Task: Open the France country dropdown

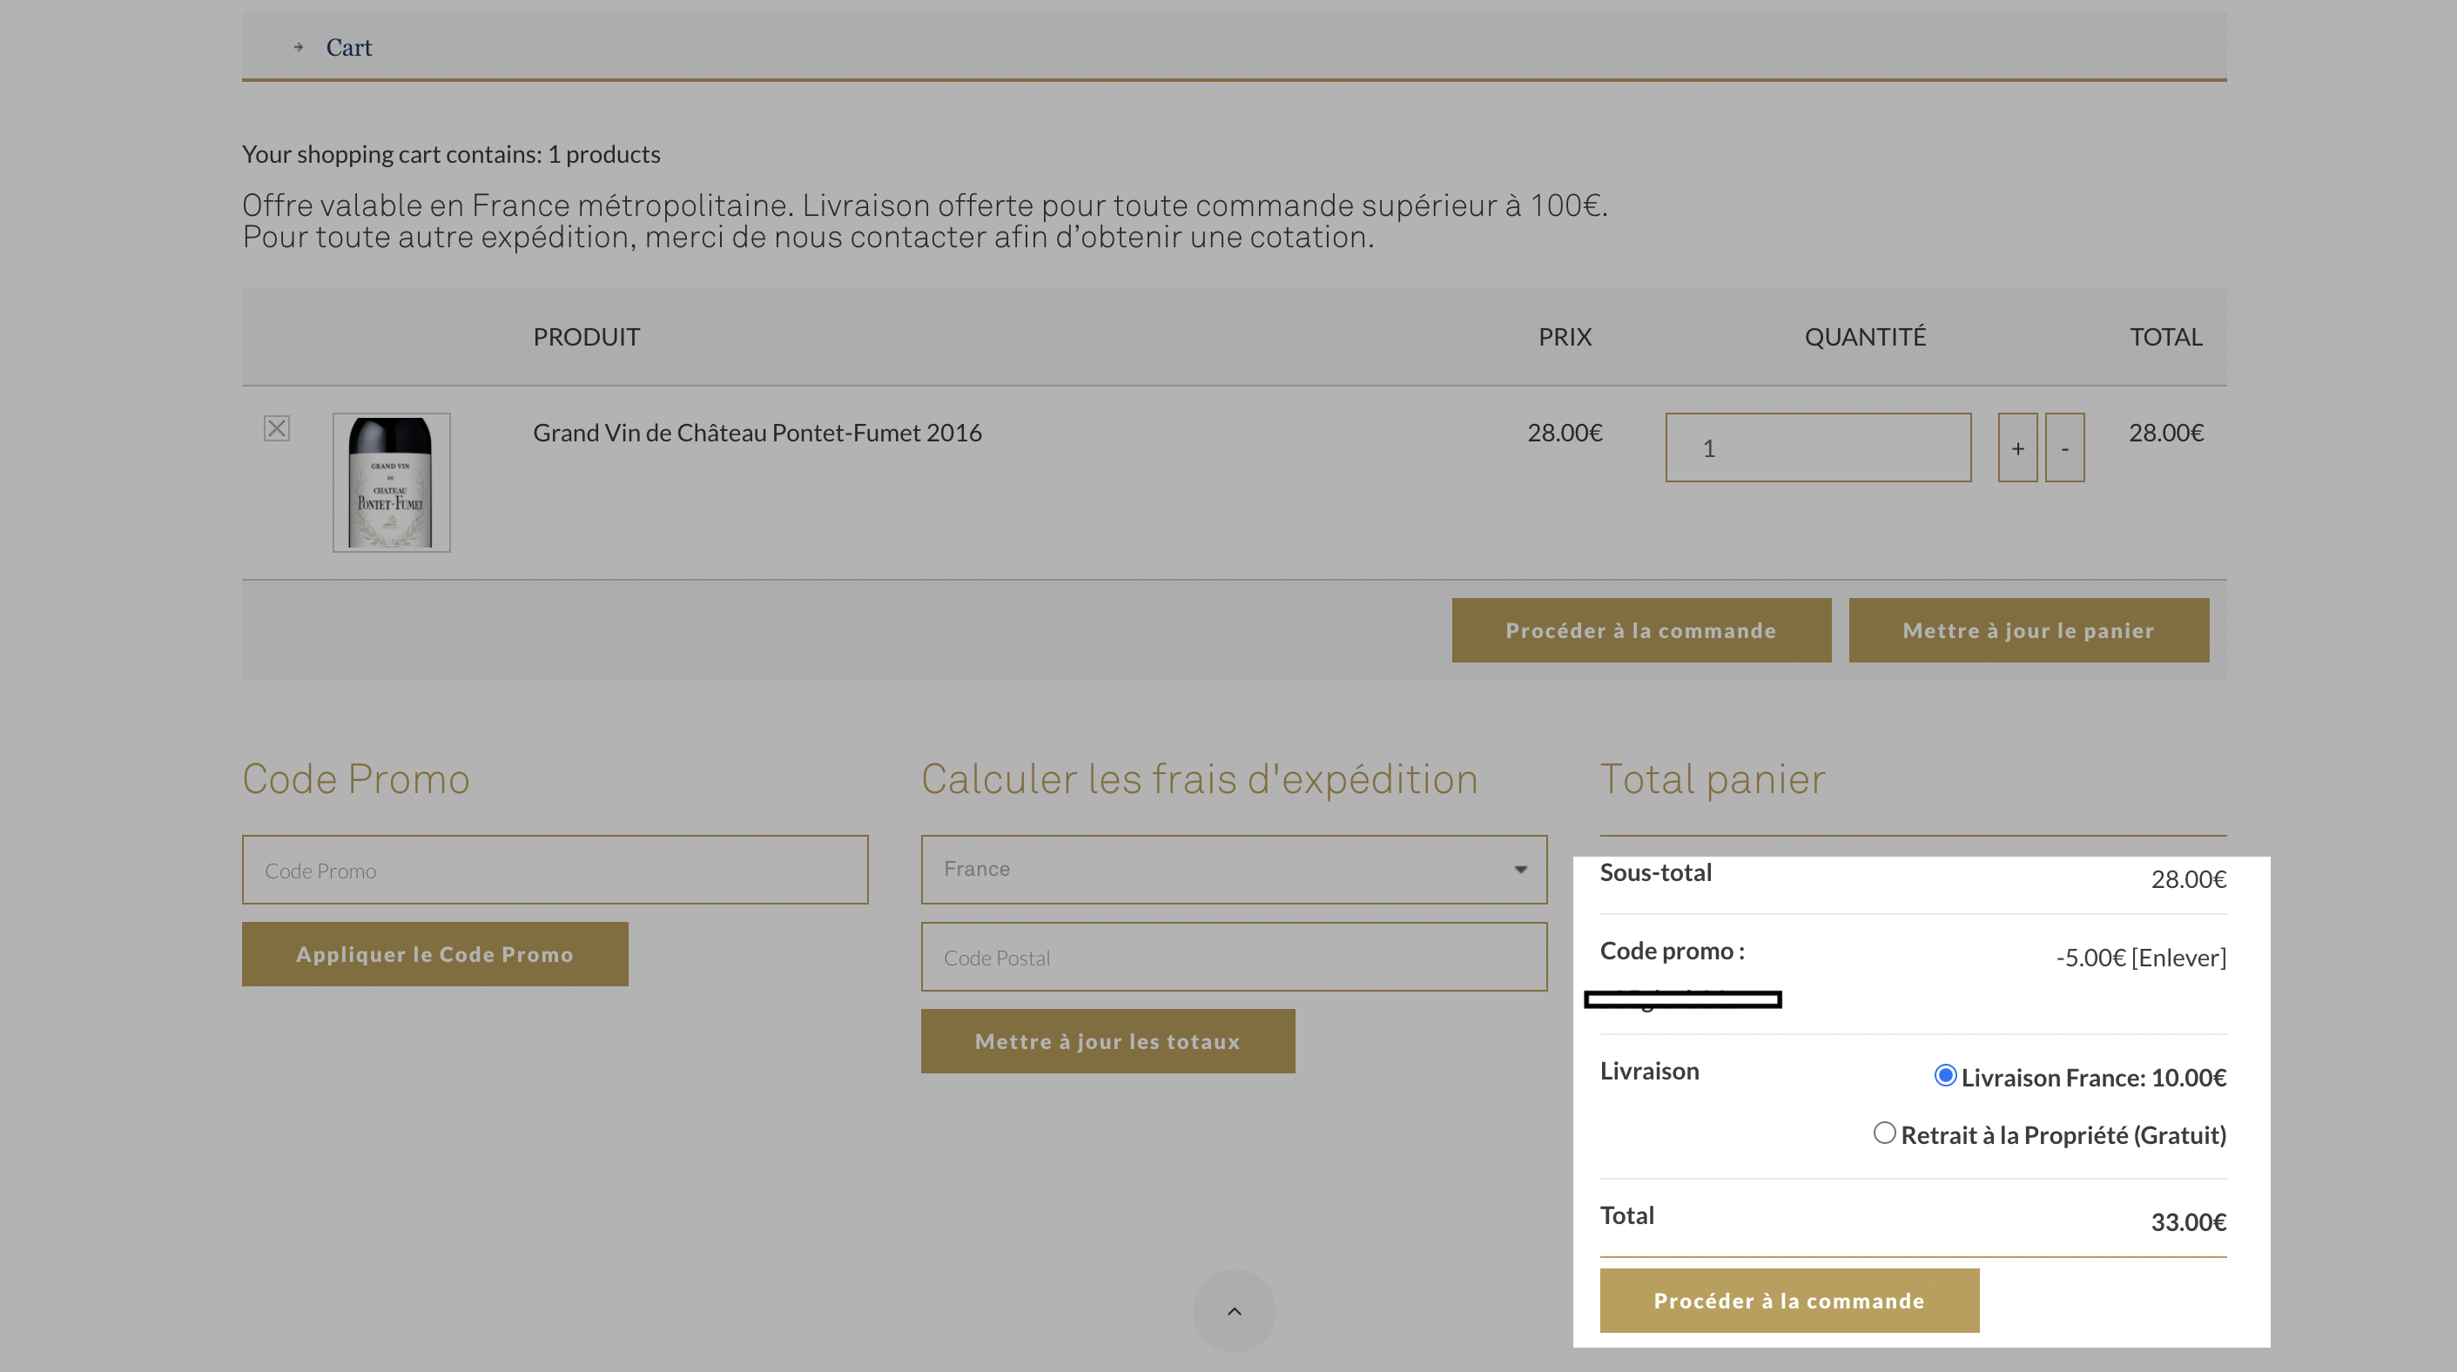Action: tap(1233, 870)
